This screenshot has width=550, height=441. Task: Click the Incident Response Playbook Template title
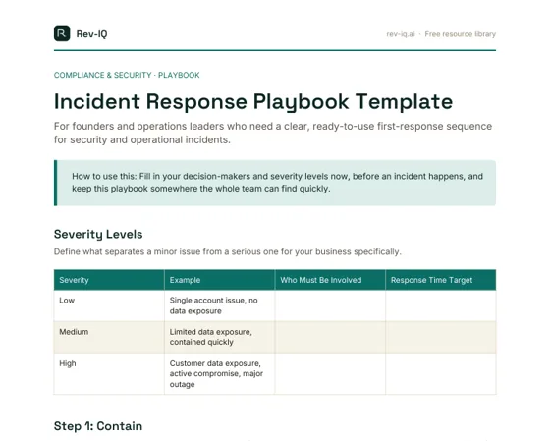[x=253, y=101]
